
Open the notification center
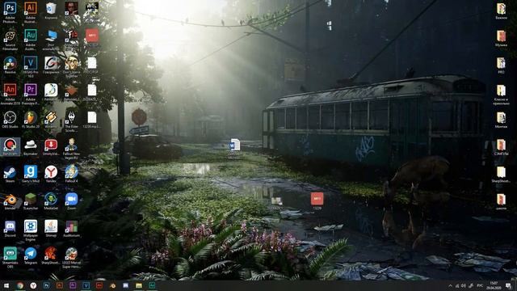click(508, 285)
